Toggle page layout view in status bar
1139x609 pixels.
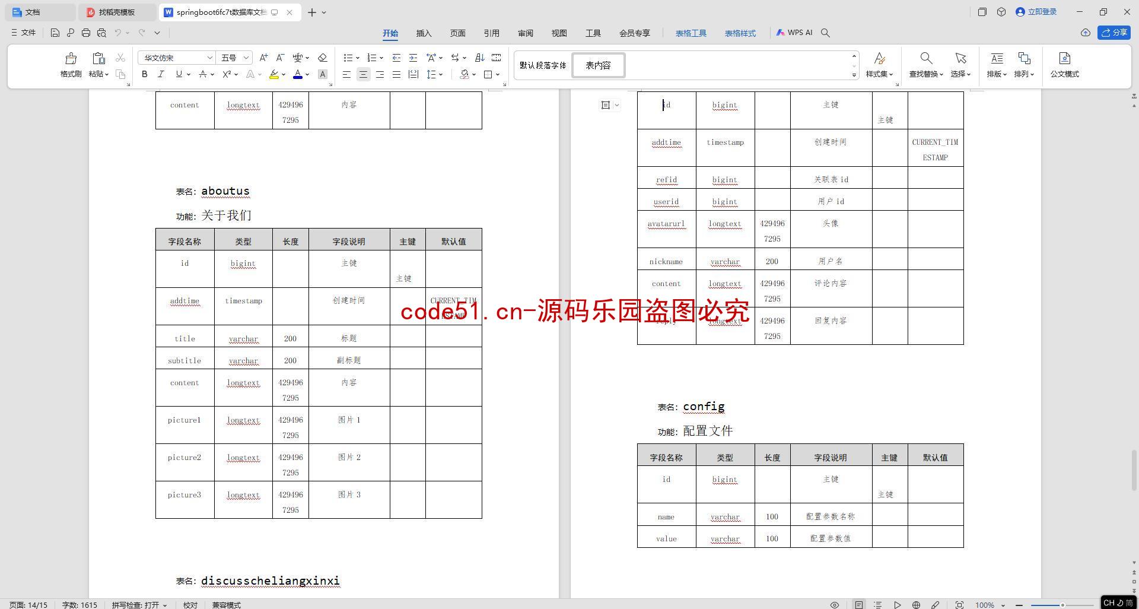point(859,605)
